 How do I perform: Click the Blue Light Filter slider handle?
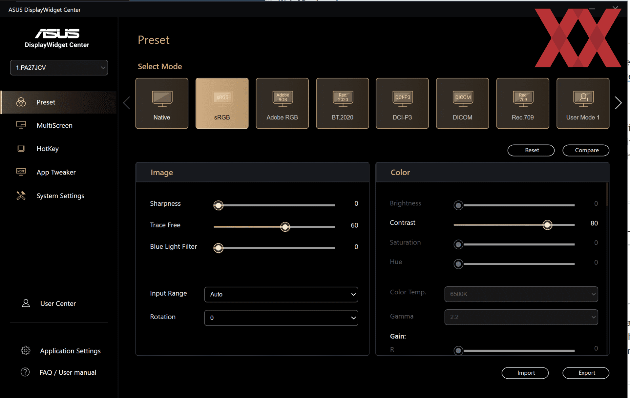click(x=218, y=248)
